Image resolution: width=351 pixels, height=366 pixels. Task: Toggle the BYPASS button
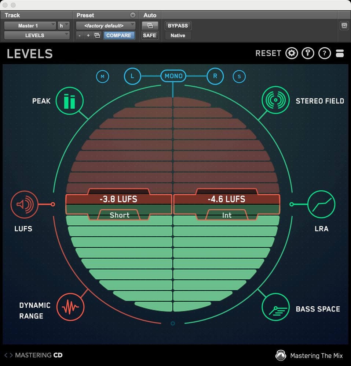[x=178, y=26]
